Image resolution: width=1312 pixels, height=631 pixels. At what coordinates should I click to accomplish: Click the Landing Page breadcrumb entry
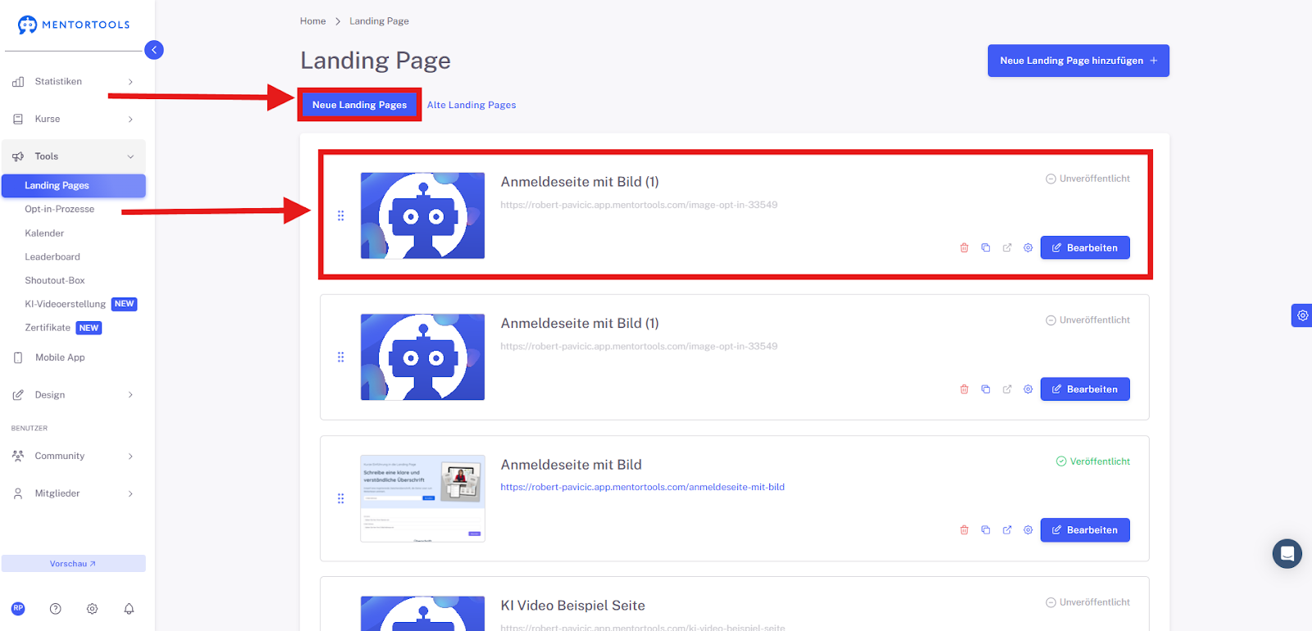point(379,21)
